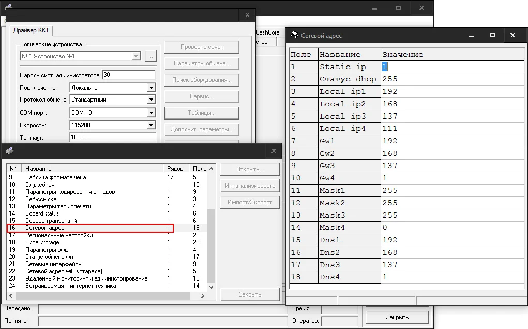
Task: Click the 'Инициализировать' button
Action: coord(250,186)
